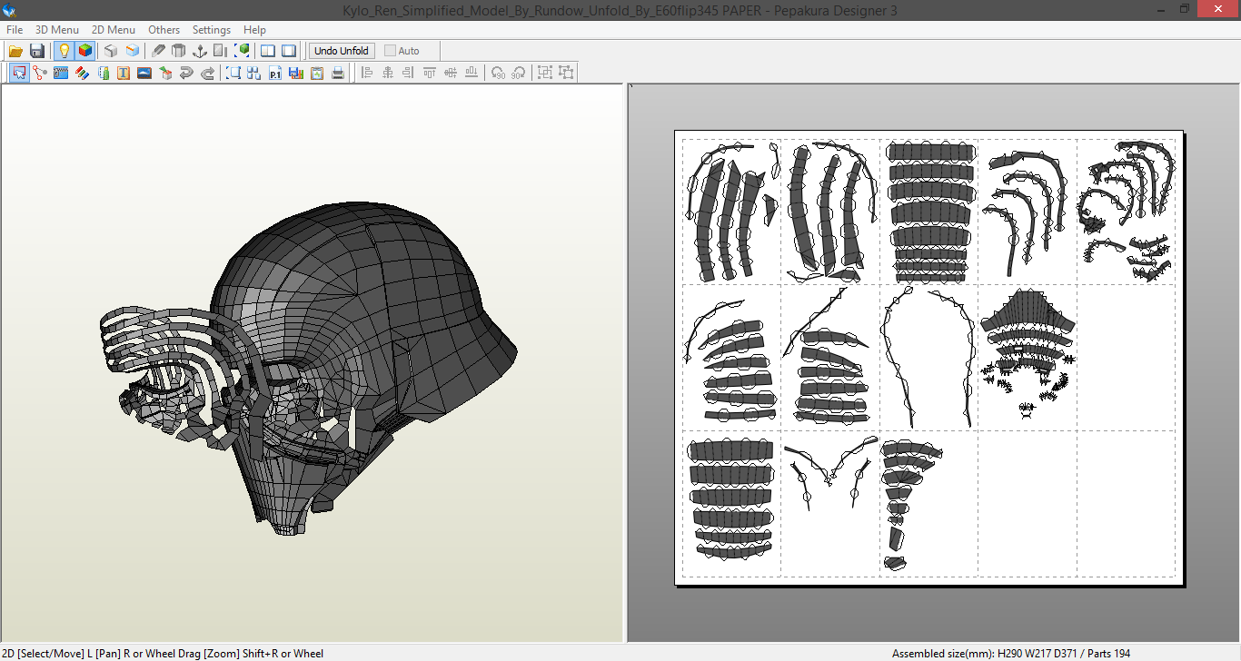This screenshot has height=661, width=1241.
Task: Toggle the colored cube texture display button
Action: click(x=84, y=51)
